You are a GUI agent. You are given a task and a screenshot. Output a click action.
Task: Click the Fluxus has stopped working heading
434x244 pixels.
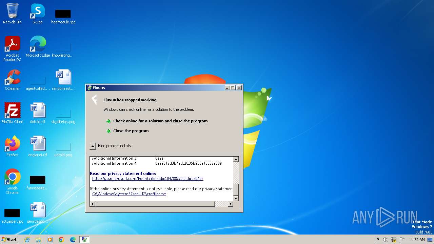[x=130, y=100]
